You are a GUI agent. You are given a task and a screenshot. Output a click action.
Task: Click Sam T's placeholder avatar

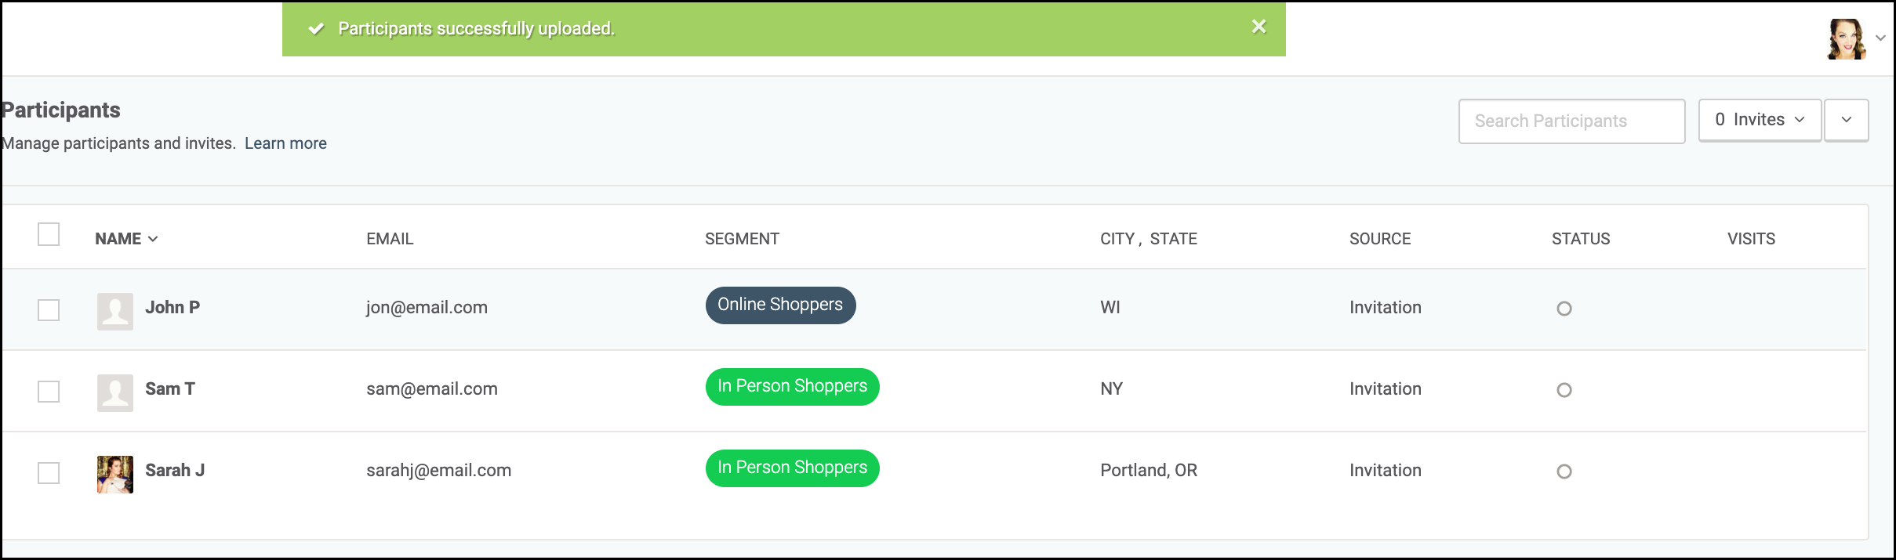[x=115, y=393]
